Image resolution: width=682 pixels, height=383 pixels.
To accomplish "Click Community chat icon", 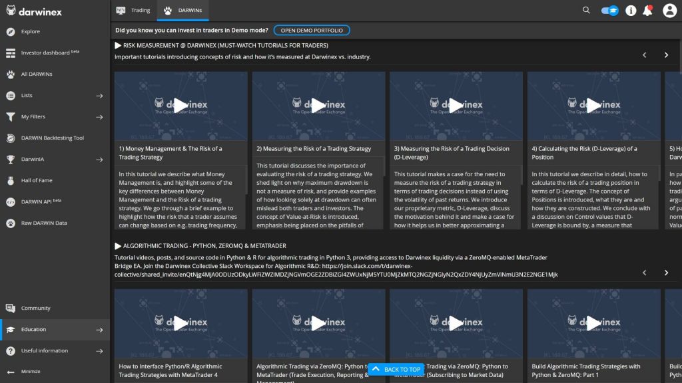I will pos(11,309).
